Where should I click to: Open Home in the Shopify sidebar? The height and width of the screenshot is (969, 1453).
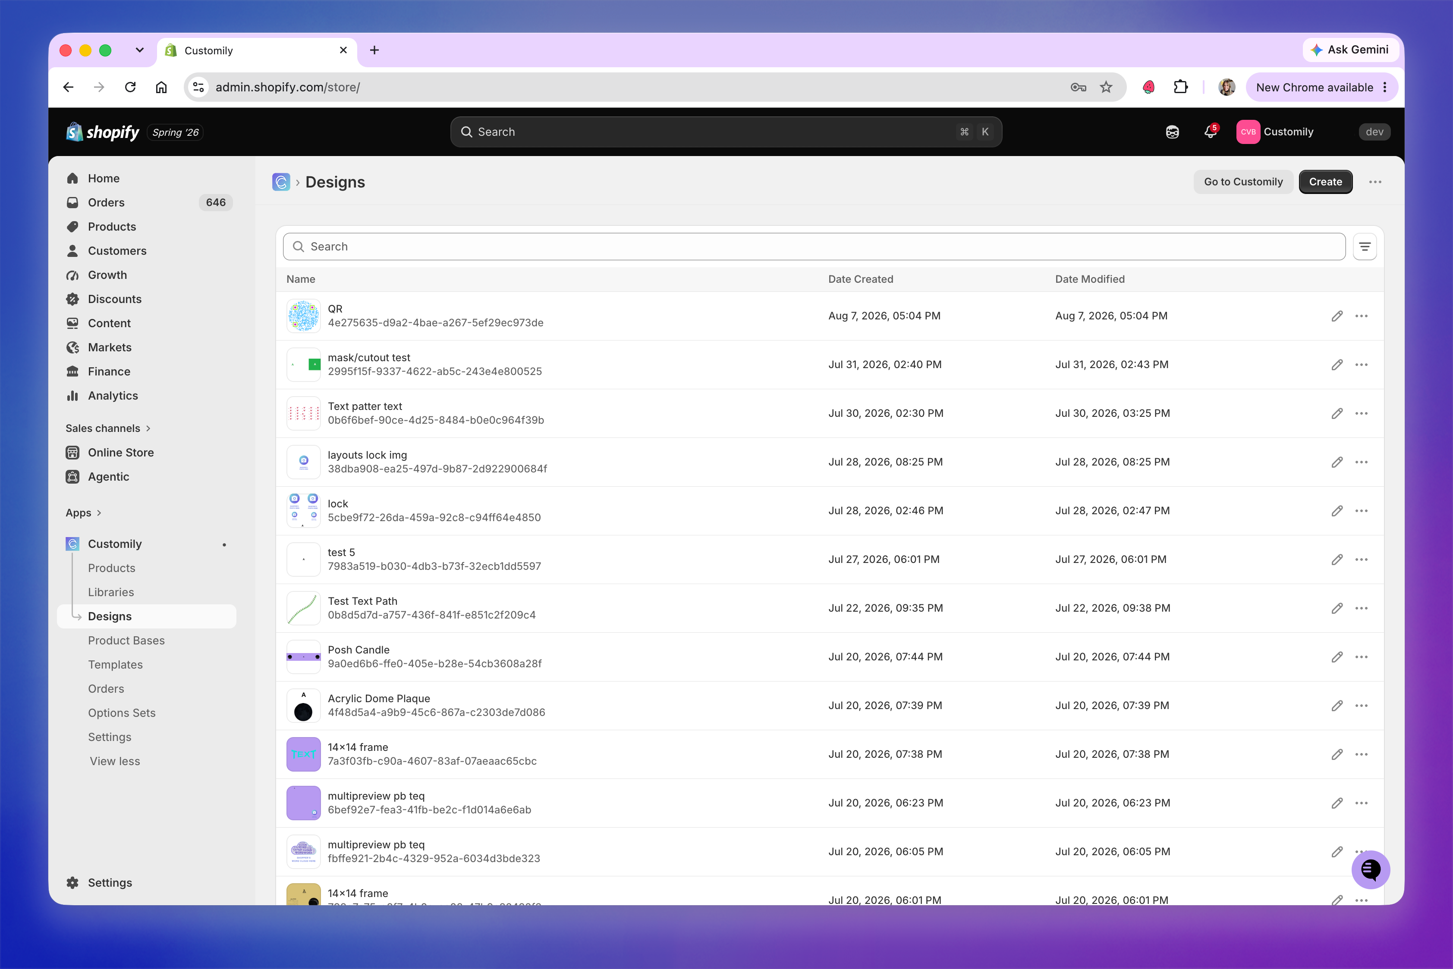coord(147,178)
